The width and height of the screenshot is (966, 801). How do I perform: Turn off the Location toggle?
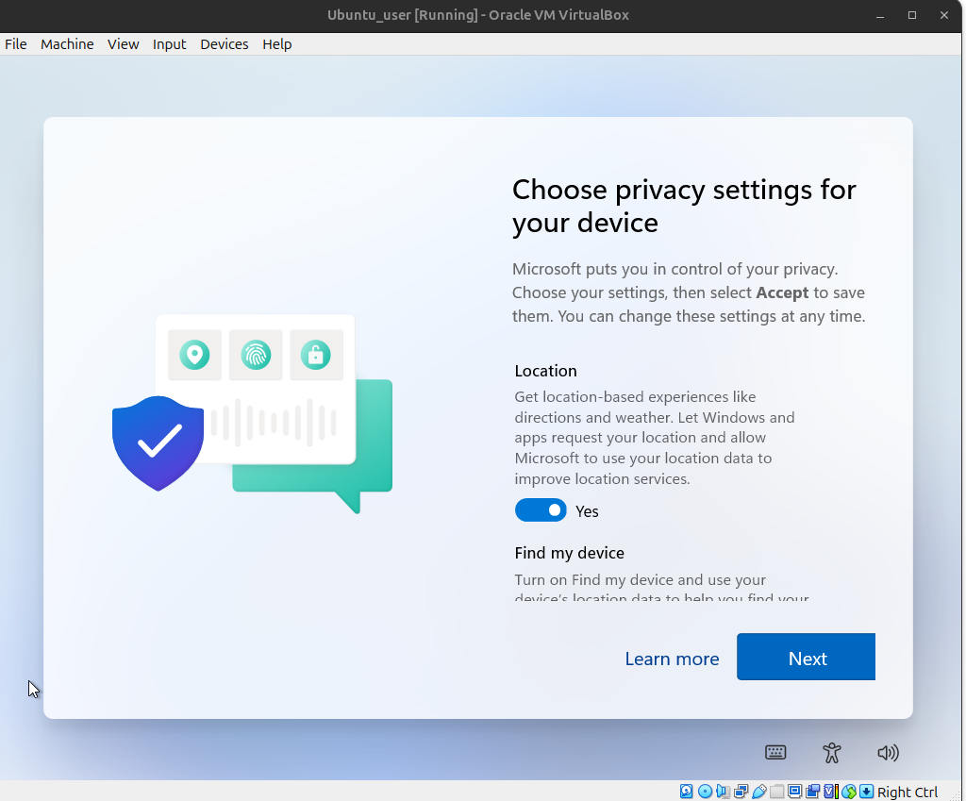pyautogui.click(x=541, y=510)
